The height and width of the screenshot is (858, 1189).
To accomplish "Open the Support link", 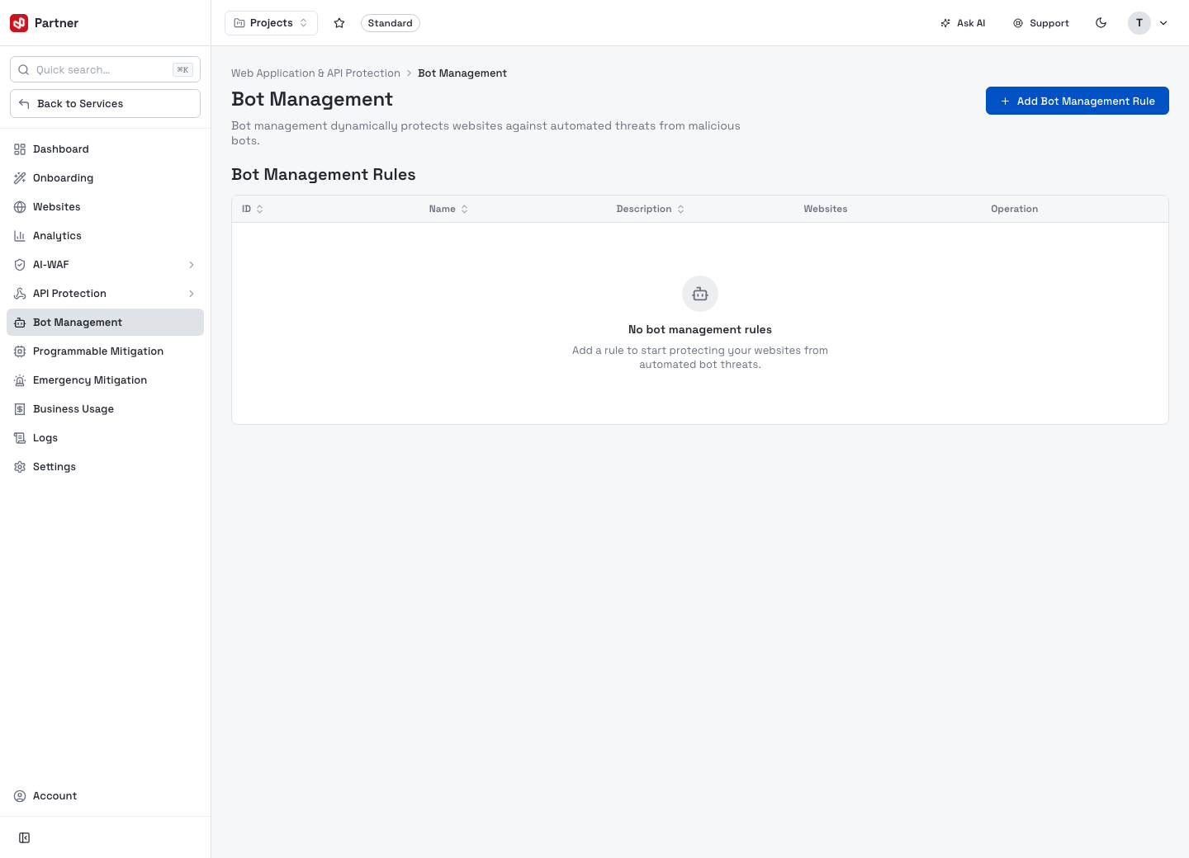I will click(x=1041, y=23).
